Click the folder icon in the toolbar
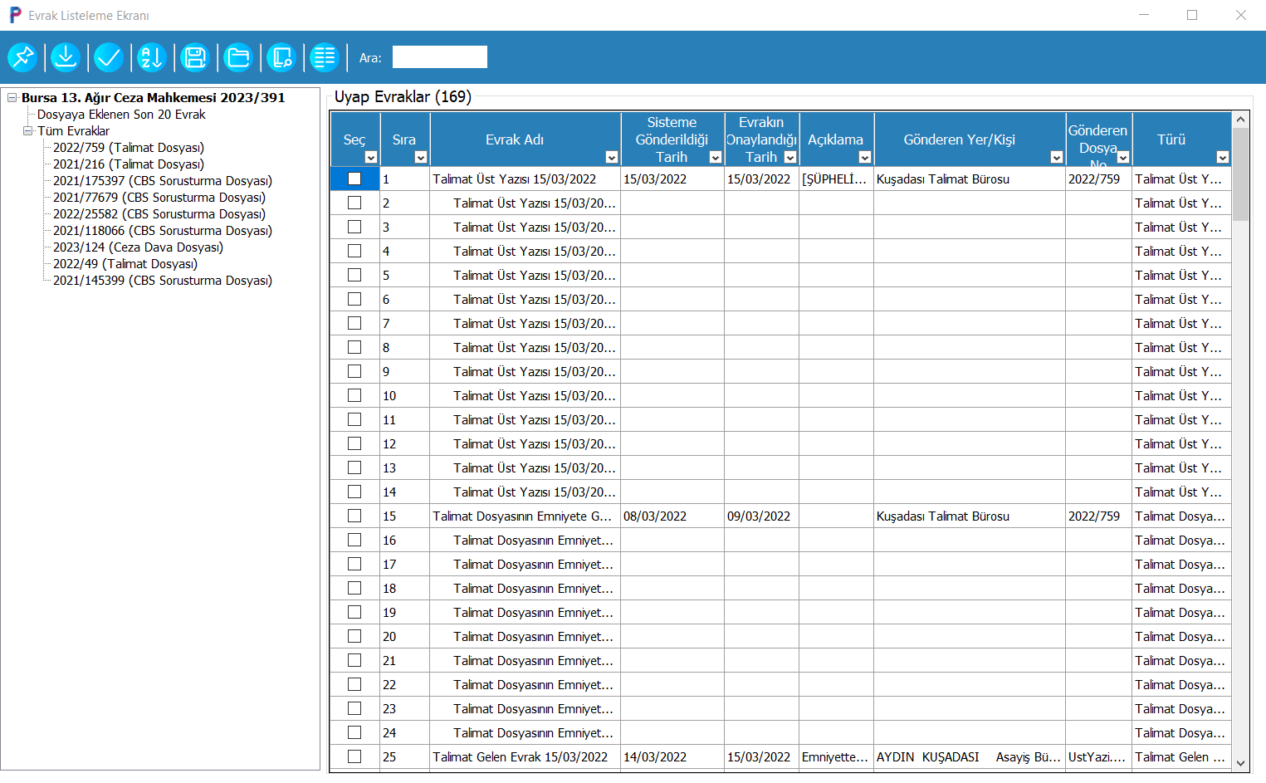The height and width of the screenshot is (783, 1266). (238, 57)
